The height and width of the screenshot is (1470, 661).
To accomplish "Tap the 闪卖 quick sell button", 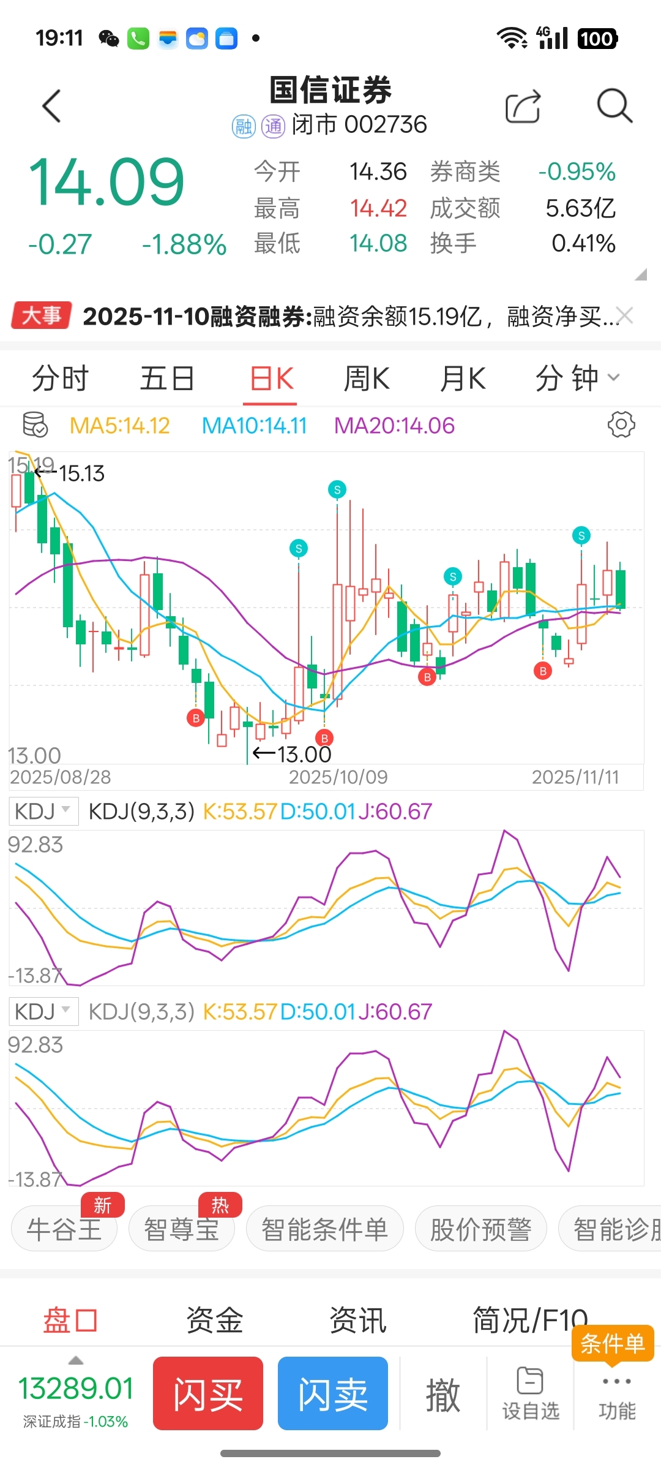I will point(333,1393).
